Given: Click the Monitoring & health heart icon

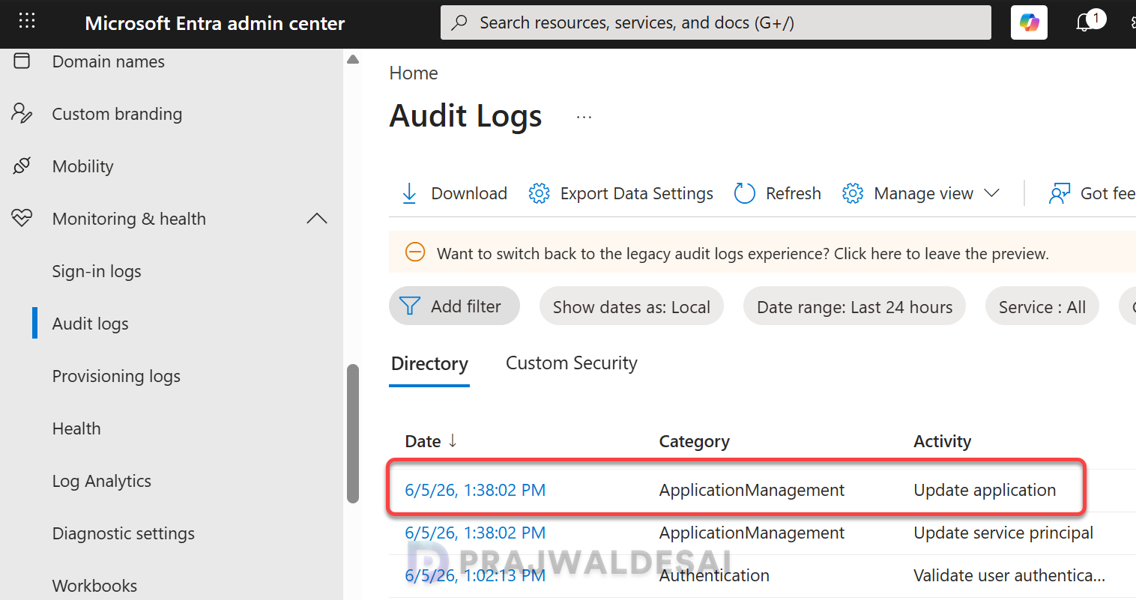Looking at the screenshot, I should pos(22,218).
